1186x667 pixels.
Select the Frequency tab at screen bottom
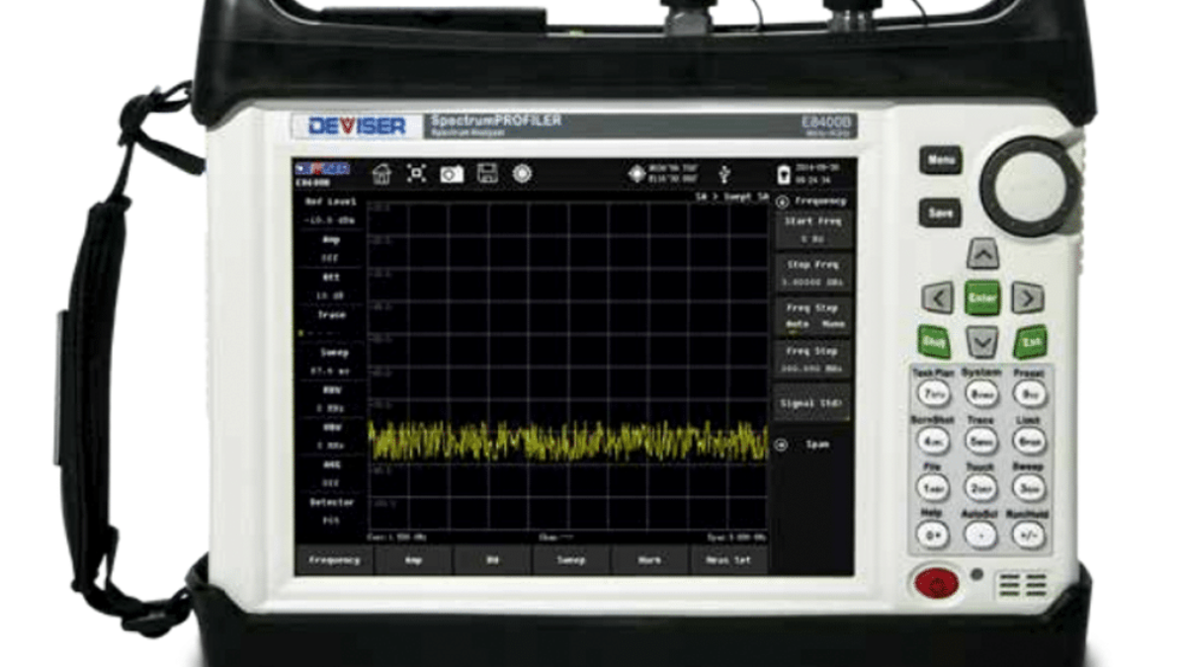tap(333, 559)
